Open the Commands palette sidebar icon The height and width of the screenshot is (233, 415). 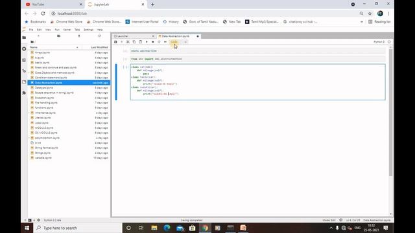[x=24, y=60]
